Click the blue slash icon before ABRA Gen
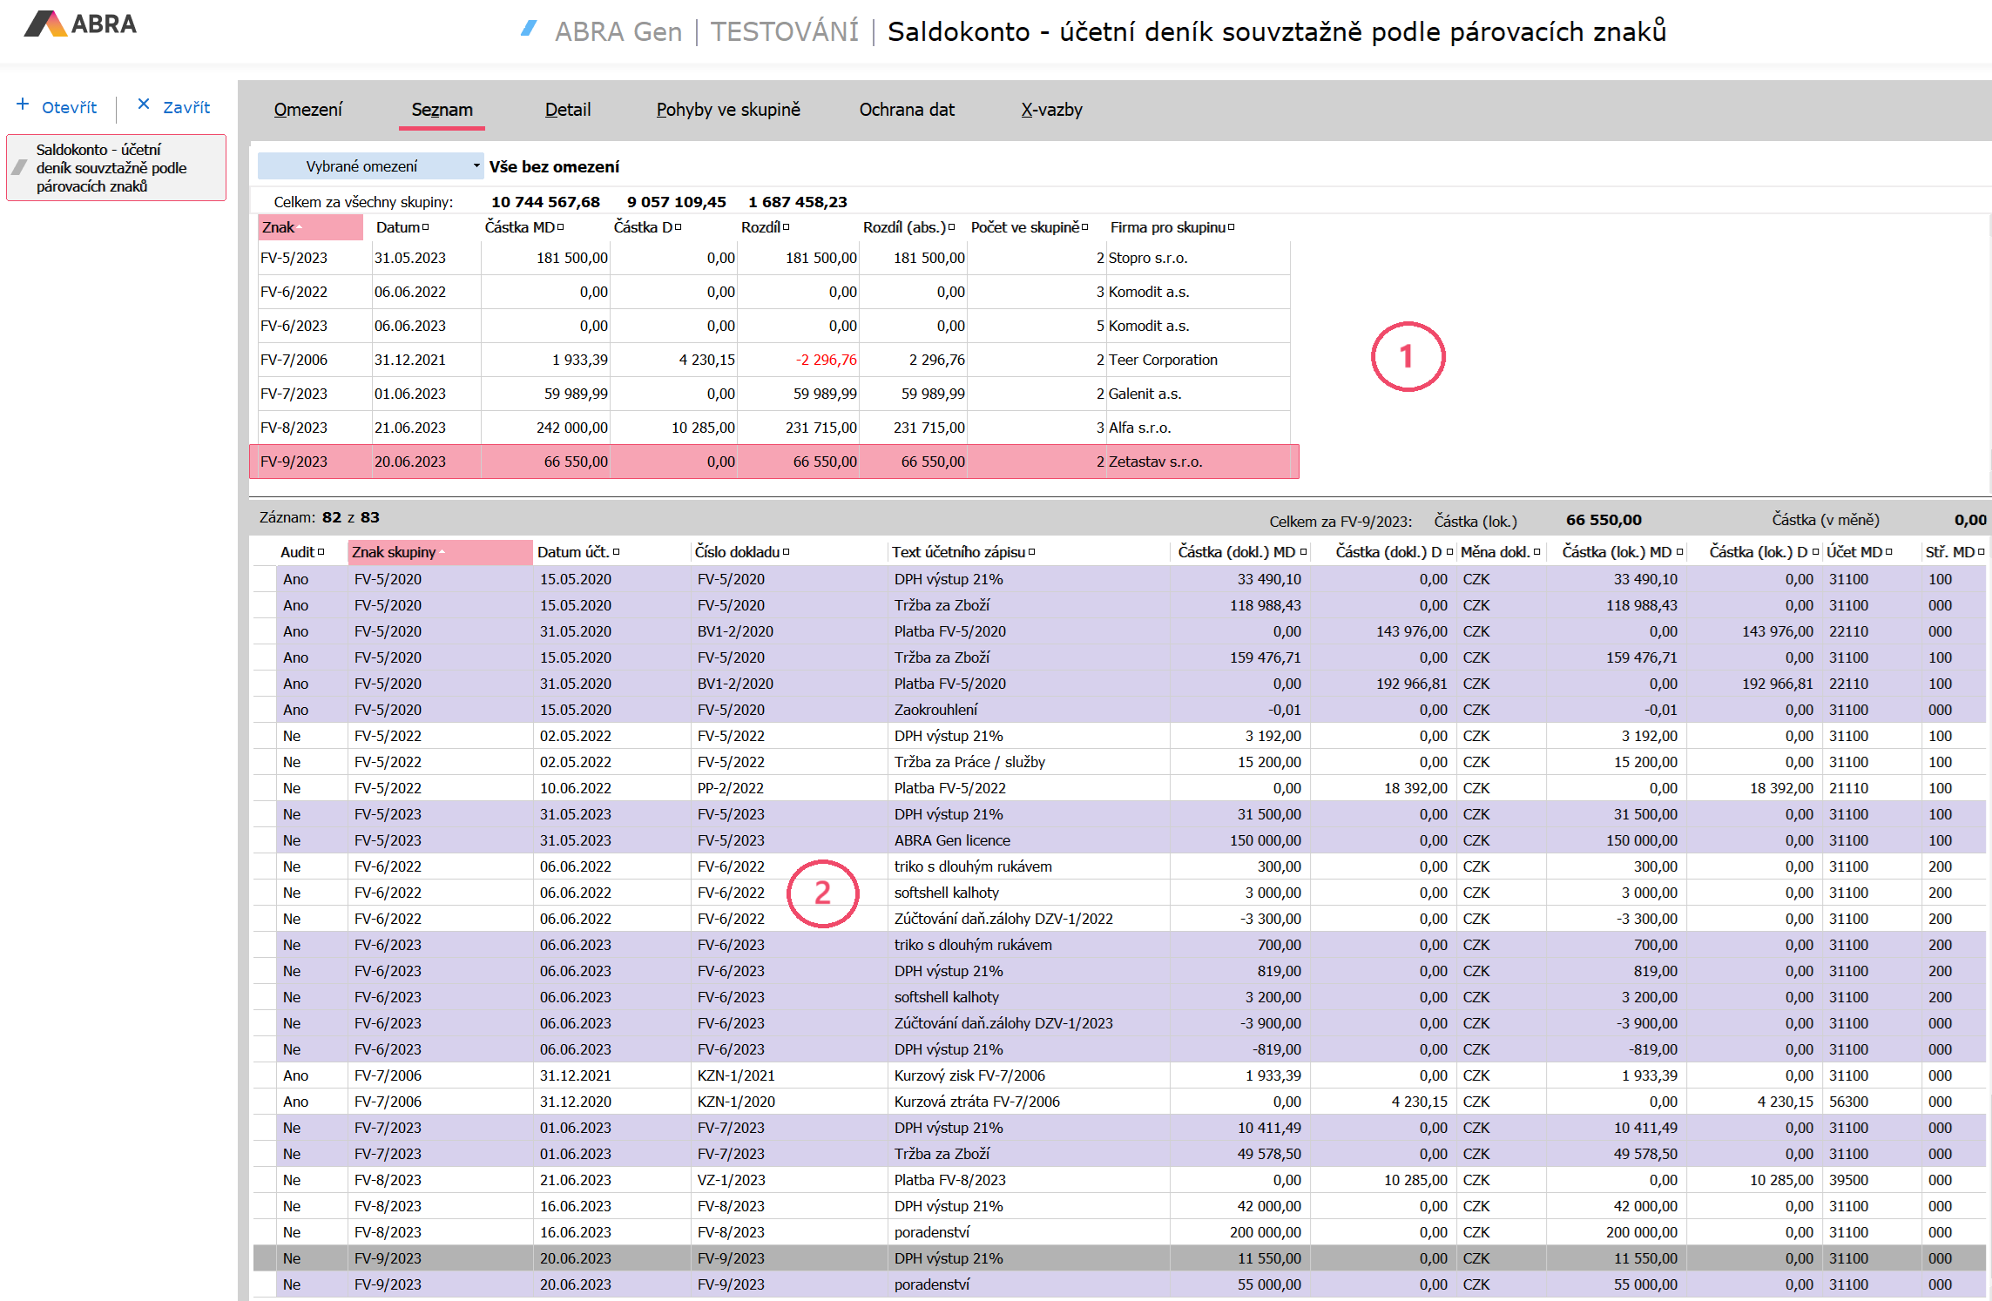The height and width of the screenshot is (1301, 1992). point(528,29)
